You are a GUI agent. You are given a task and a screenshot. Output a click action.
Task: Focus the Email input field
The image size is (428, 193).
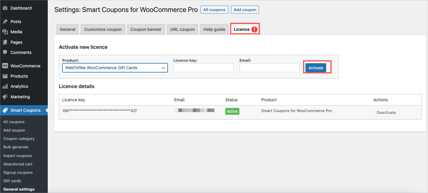point(270,68)
